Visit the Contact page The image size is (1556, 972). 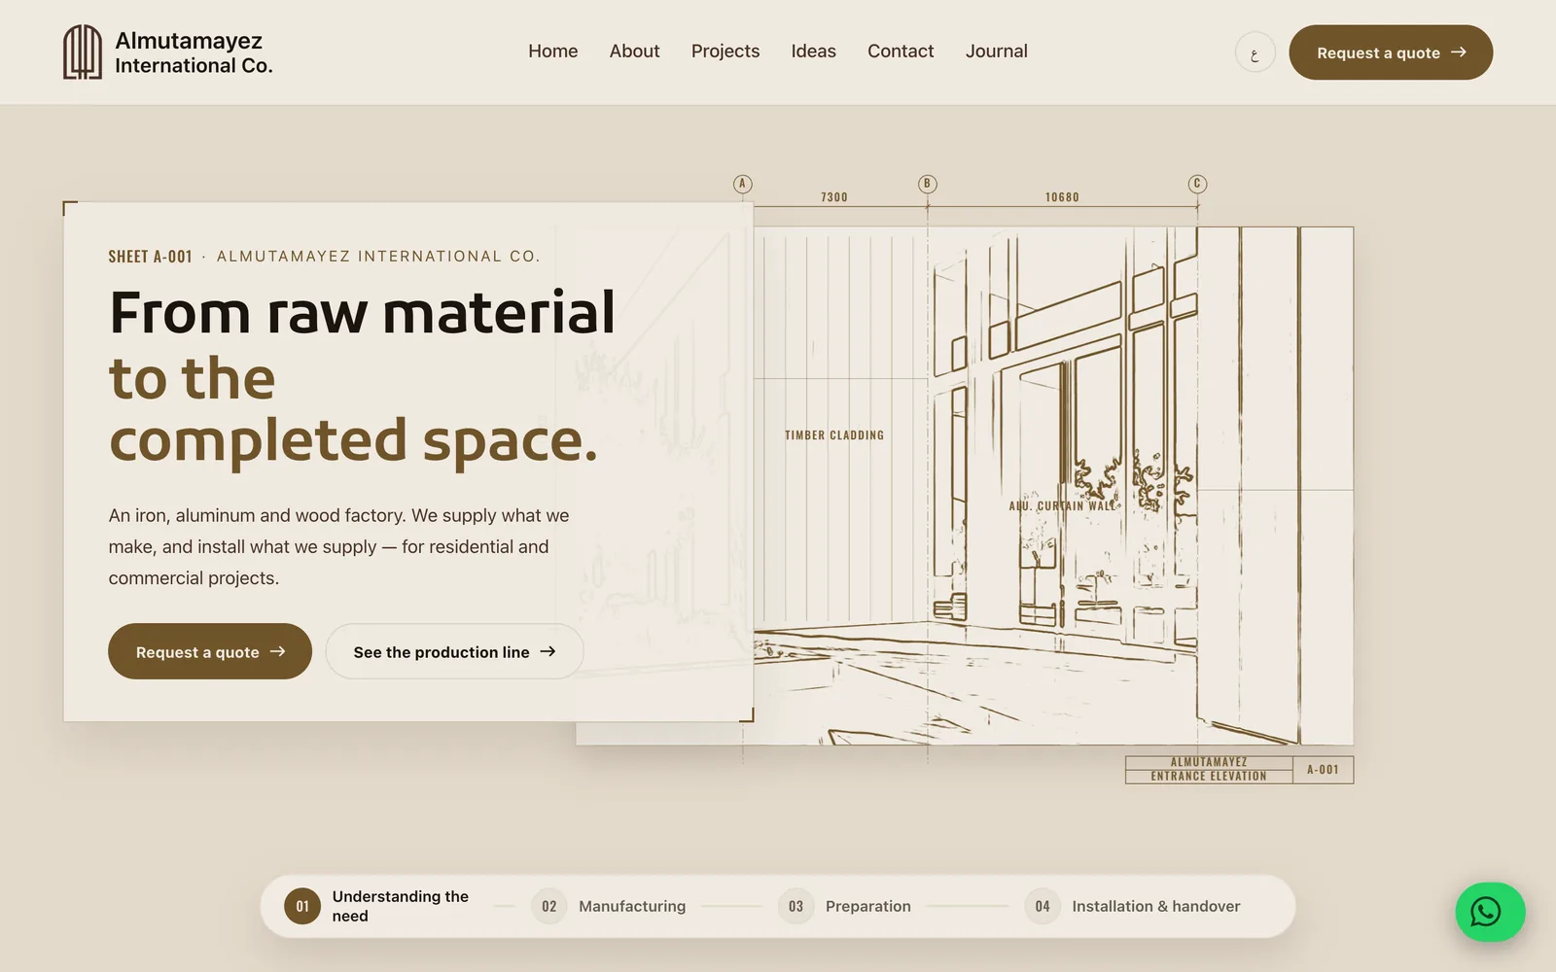901,52
